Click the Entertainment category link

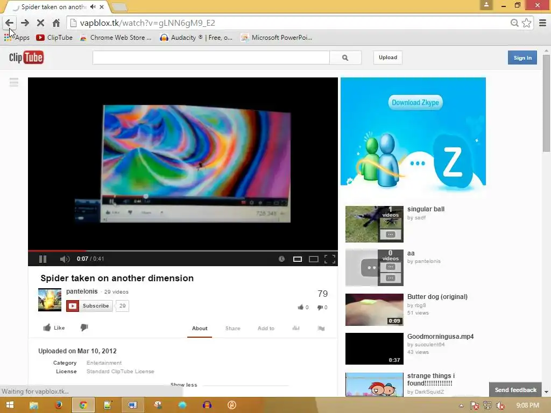pyautogui.click(x=104, y=363)
